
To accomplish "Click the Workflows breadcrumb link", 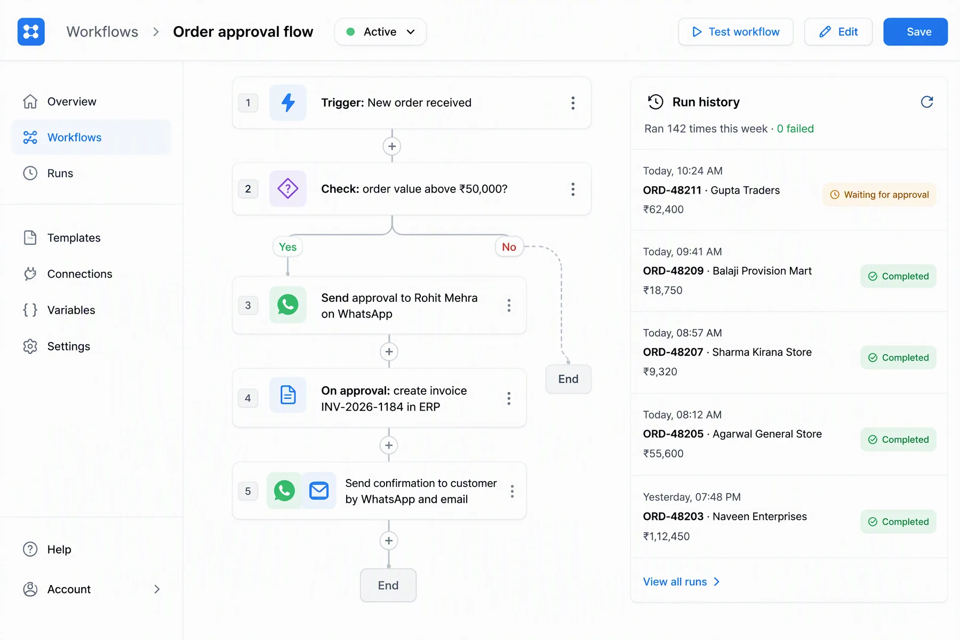I will pyautogui.click(x=102, y=32).
